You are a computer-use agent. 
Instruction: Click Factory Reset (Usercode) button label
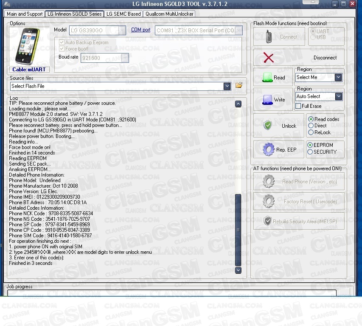[x=310, y=202]
